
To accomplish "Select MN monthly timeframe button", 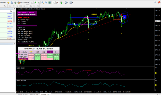I will pos(38,6).
